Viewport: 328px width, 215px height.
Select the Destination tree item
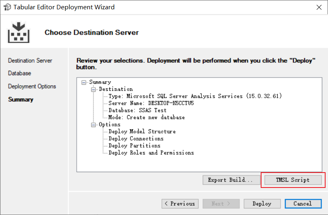pyautogui.click(x=116, y=89)
